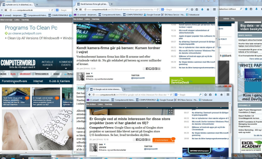Screen dimensions: 262x159
Task: Open the pc-cleaner.pchelpsoft.com ad link
Action: tap(25, 33)
